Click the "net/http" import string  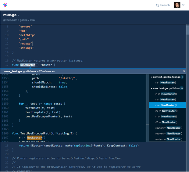27,35
